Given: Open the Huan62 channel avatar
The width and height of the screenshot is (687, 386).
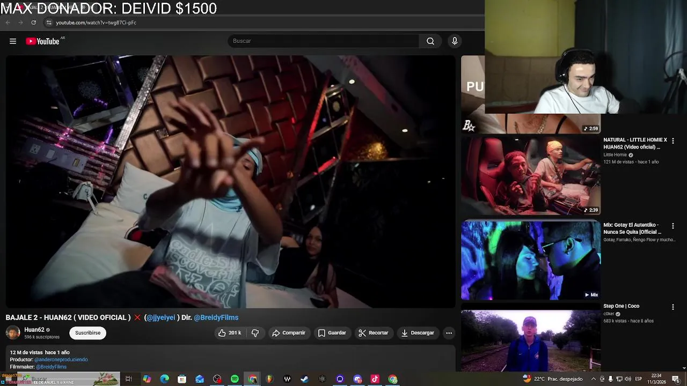Looking at the screenshot, I should pos(13,333).
